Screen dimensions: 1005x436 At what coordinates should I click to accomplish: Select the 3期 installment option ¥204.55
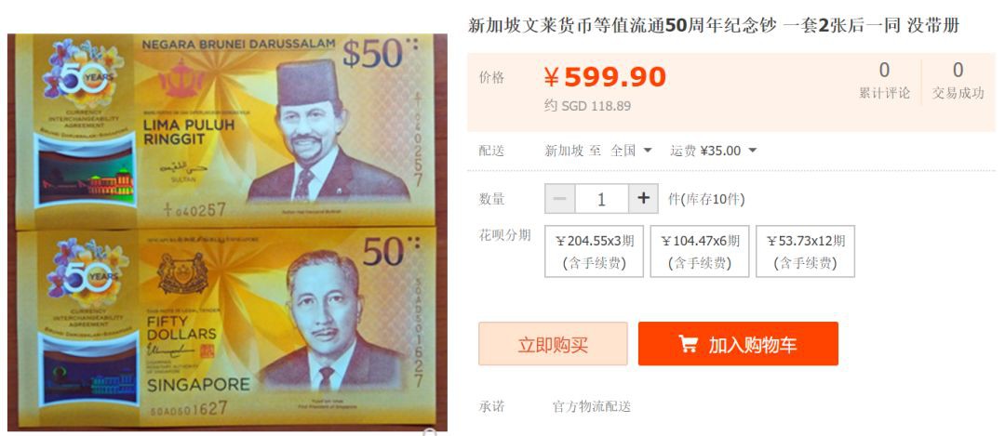pos(594,252)
